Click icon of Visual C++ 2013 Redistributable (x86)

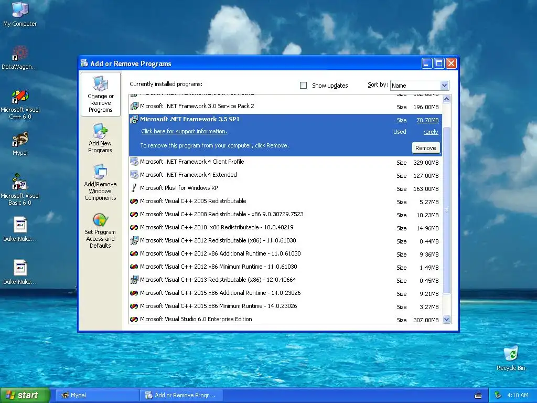134,280
